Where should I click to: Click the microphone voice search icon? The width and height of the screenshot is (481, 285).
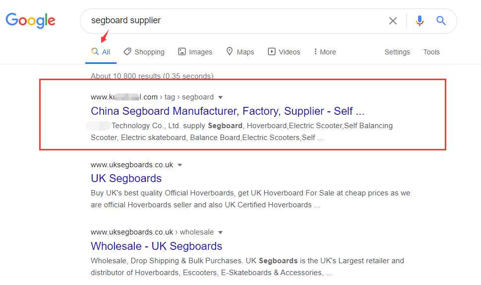(x=420, y=21)
